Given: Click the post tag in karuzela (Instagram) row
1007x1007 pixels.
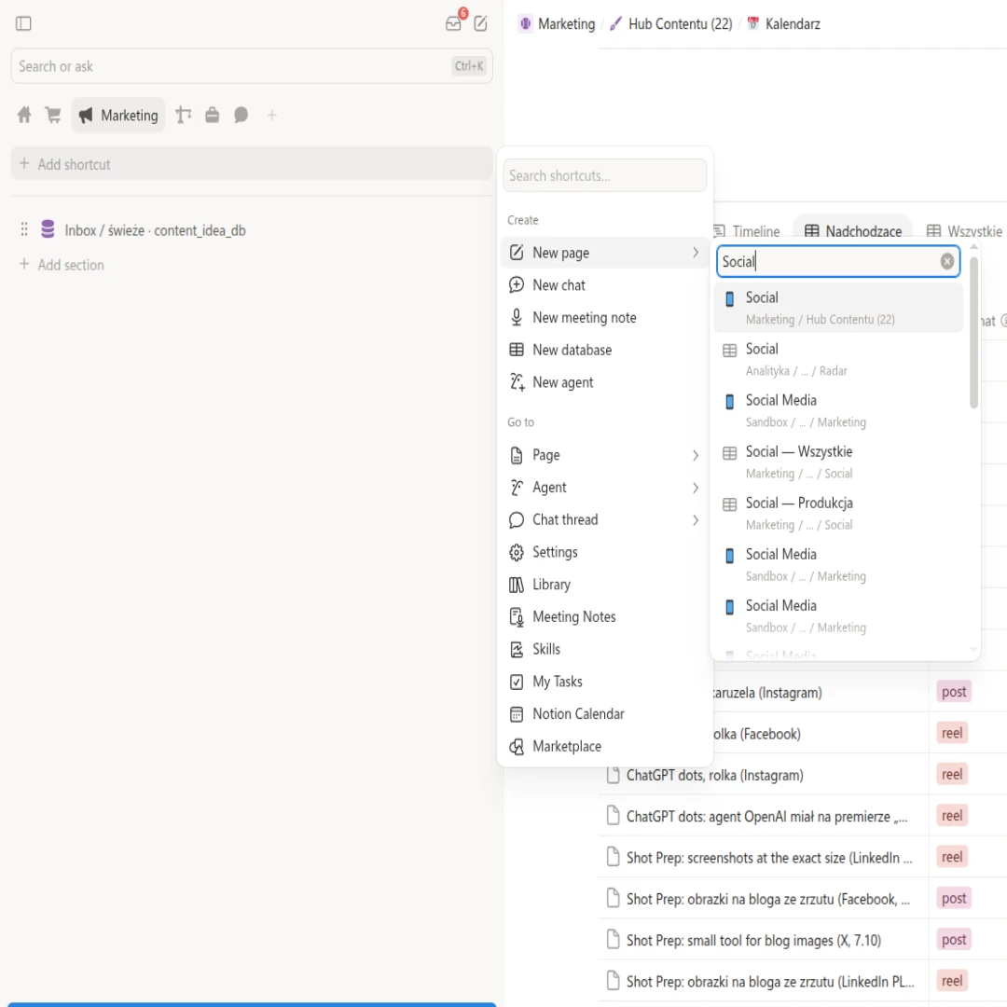Looking at the screenshot, I should (954, 692).
